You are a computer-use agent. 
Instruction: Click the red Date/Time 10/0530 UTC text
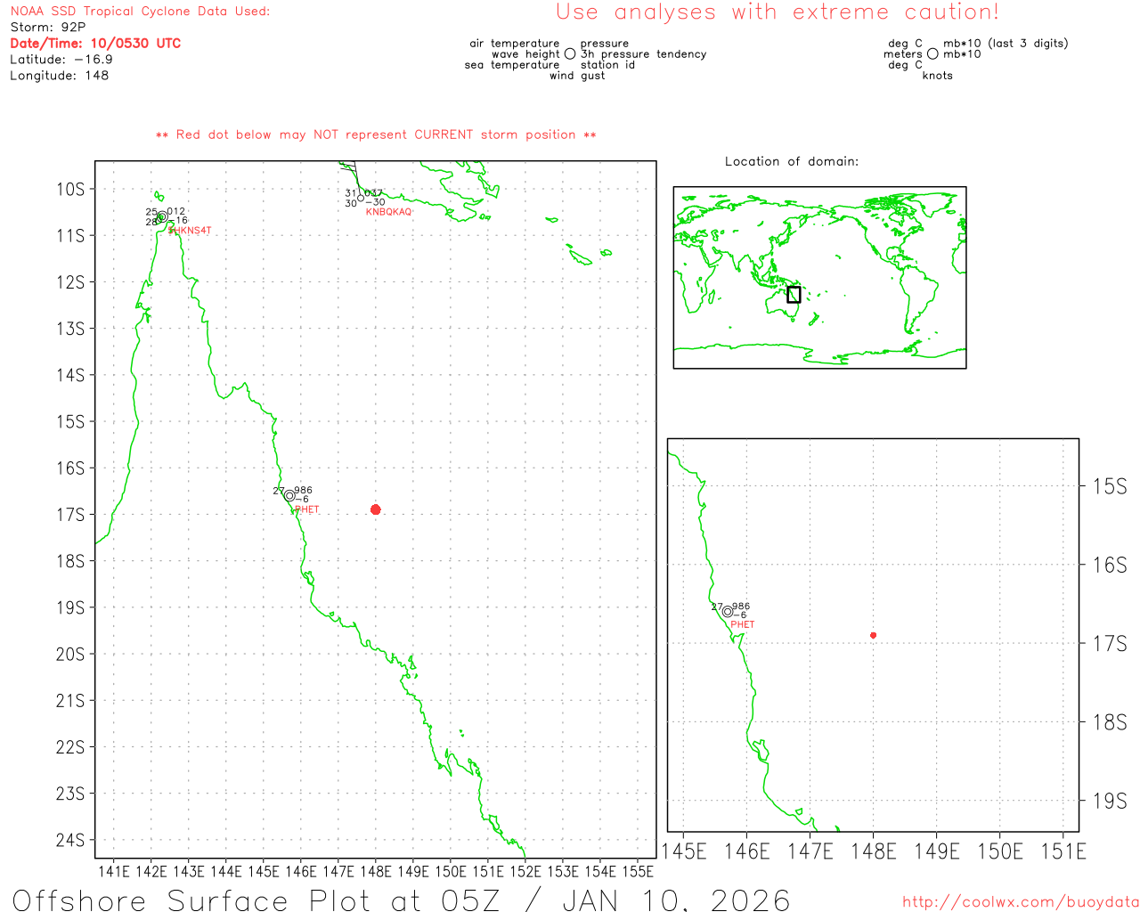(95, 43)
